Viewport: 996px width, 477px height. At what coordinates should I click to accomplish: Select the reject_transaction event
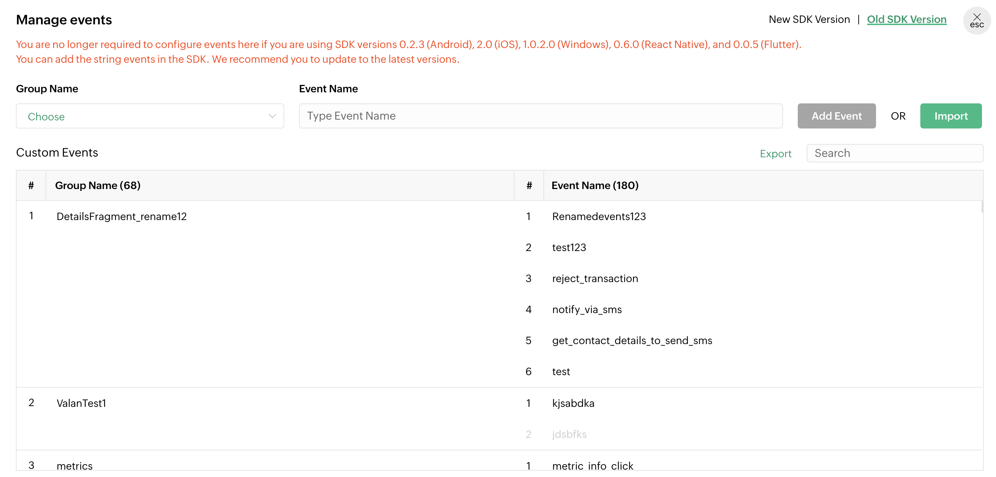coord(595,278)
